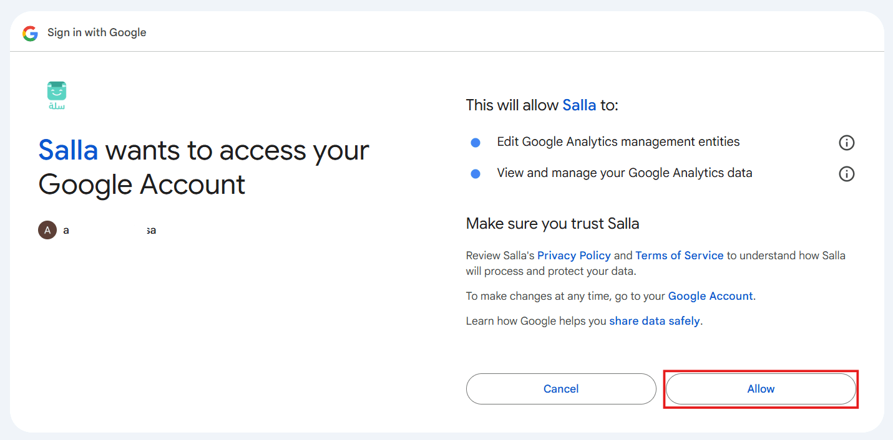Viewport: 893px width, 440px height.
Task: Click the Cancel button
Action: tap(561, 389)
